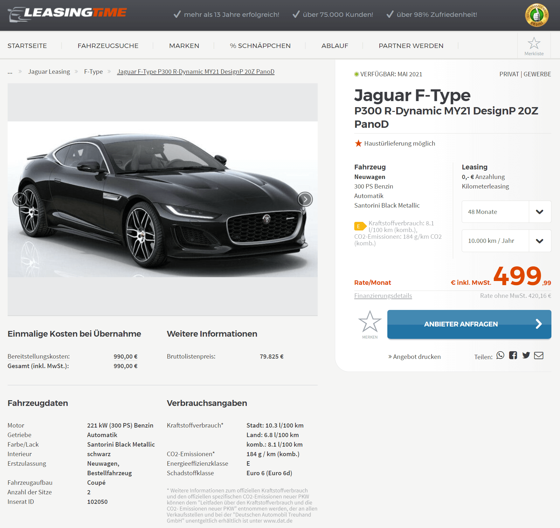
Task: Switch pricing to Privat
Action: [x=509, y=74]
